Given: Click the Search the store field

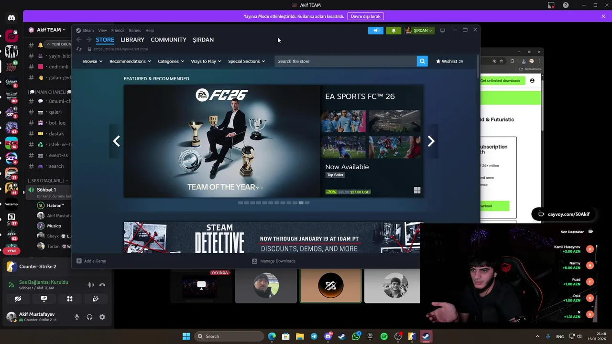Looking at the screenshot, I should (345, 61).
